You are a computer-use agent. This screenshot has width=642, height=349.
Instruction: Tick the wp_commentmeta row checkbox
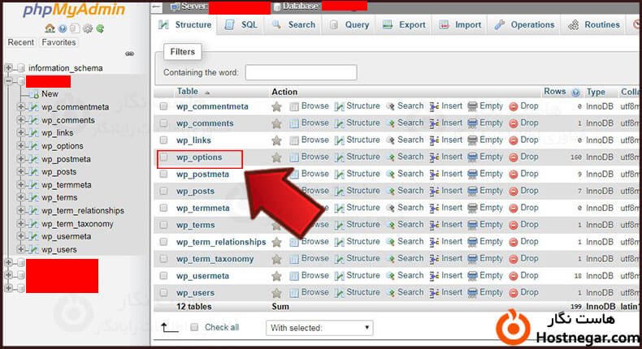coord(164,106)
